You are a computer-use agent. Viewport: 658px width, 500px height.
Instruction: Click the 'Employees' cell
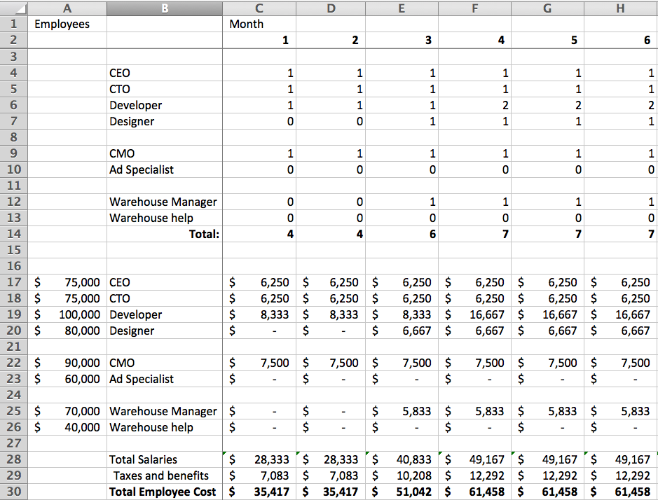click(x=67, y=24)
